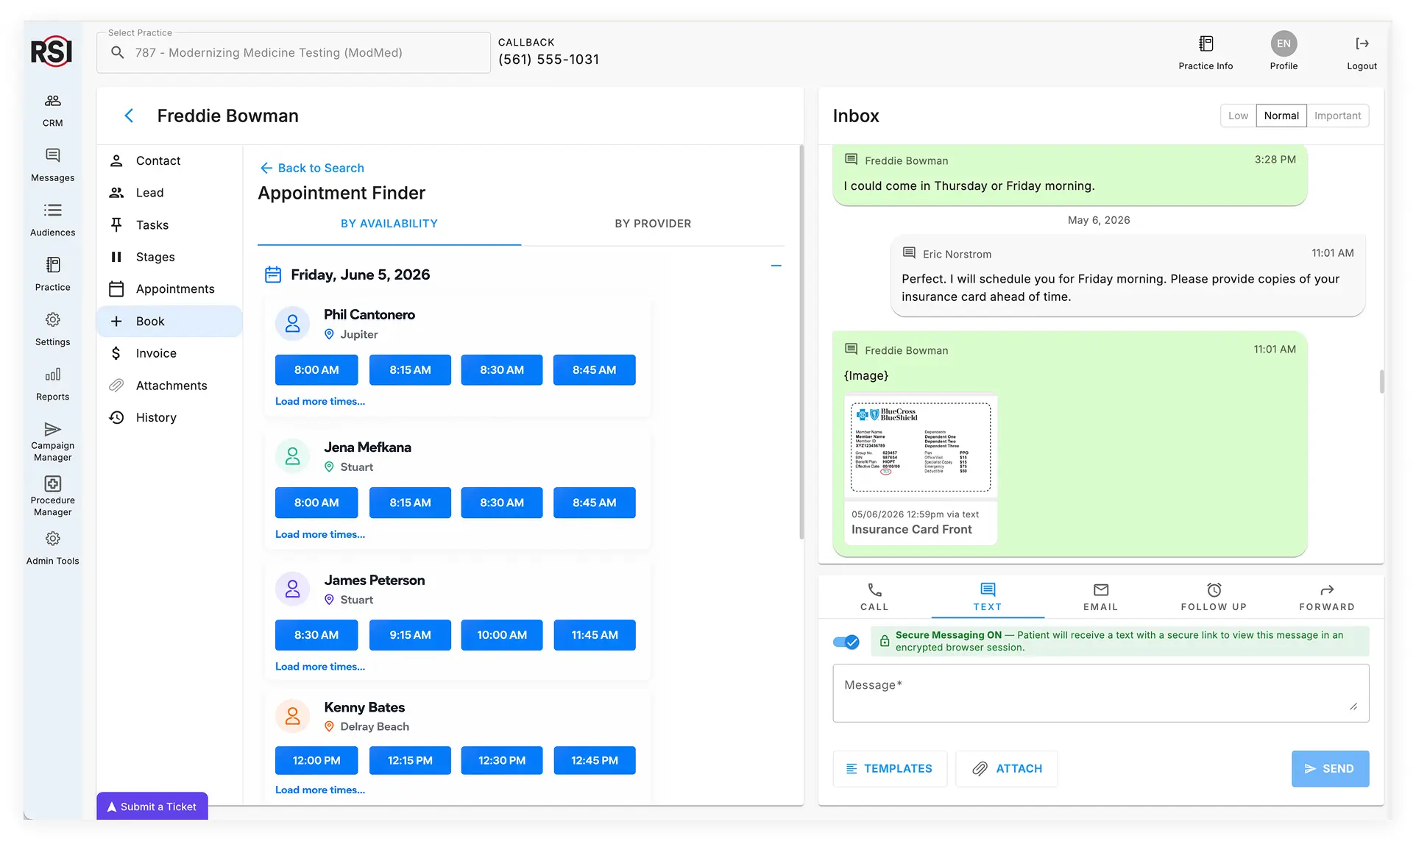Screen dimensions: 1416x847
Task: Open the Practice sidebar section
Action: tap(52, 274)
